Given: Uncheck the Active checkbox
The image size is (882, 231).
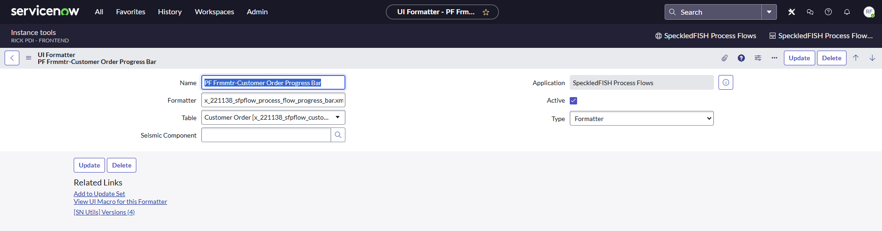Looking at the screenshot, I should pyautogui.click(x=573, y=101).
